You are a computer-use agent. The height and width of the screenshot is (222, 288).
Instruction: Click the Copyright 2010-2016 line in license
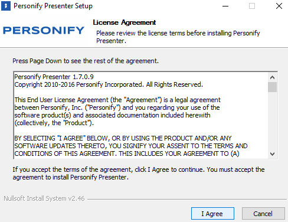[109, 84]
